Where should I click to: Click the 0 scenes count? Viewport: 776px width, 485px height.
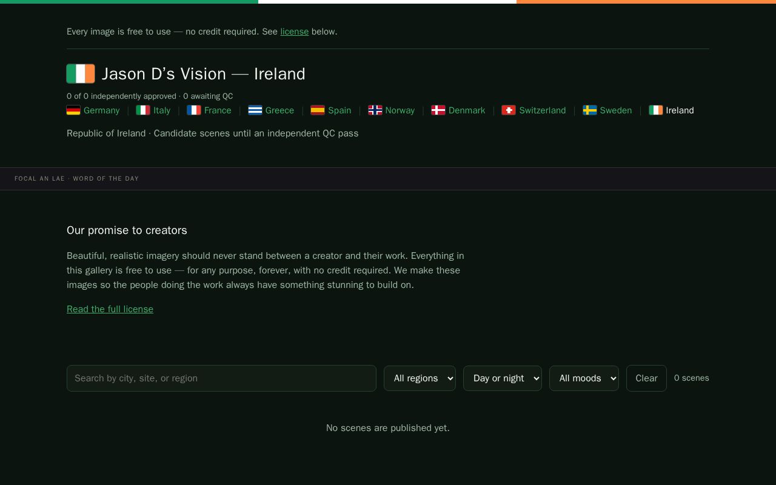click(x=692, y=378)
